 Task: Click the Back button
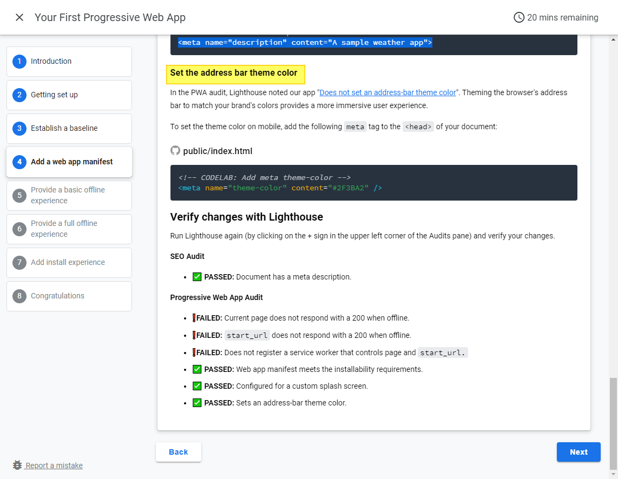tap(178, 452)
